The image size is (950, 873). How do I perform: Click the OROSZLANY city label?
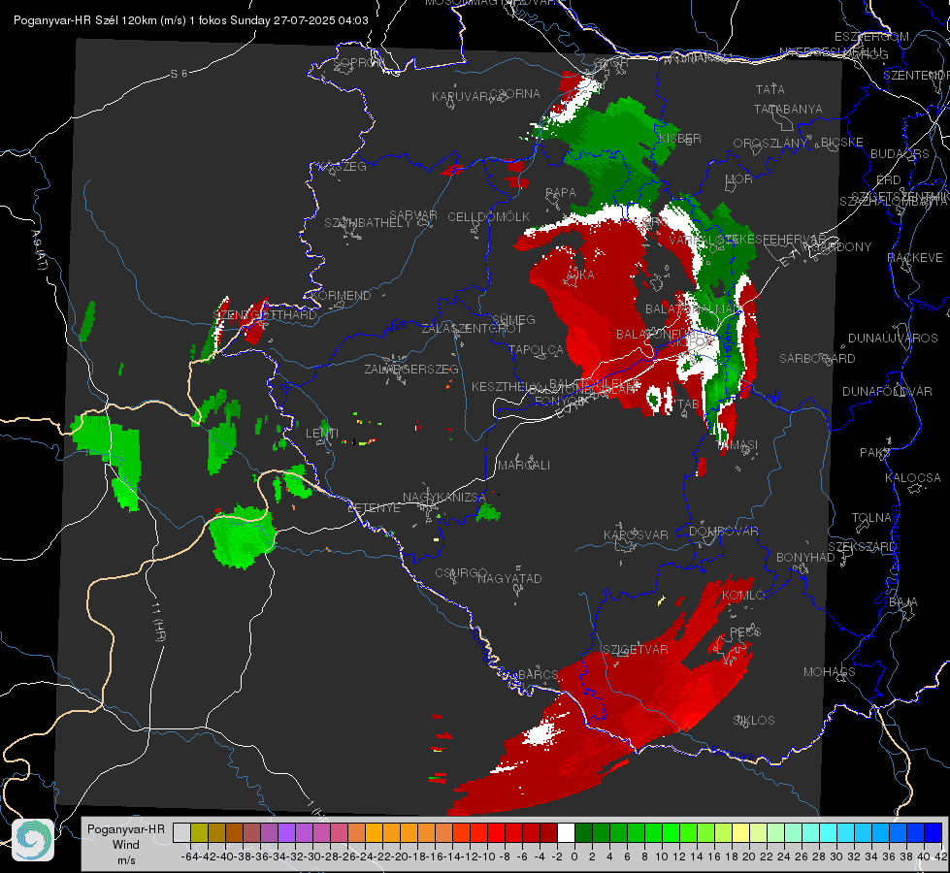pos(770,144)
